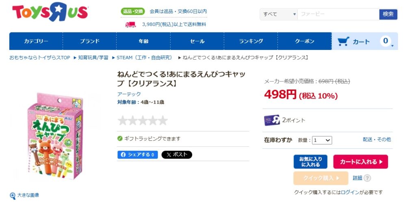Viewport: 416px width, 204px height.
Task: Share the product on Facebook
Action: pyautogui.click(x=138, y=155)
